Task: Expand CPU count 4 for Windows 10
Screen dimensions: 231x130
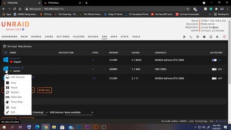Action: pyautogui.click(x=93, y=69)
